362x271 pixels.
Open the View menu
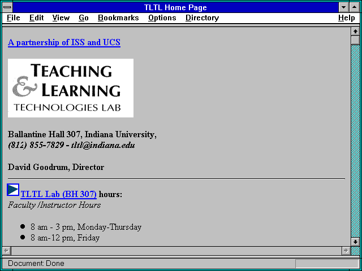coord(61,18)
